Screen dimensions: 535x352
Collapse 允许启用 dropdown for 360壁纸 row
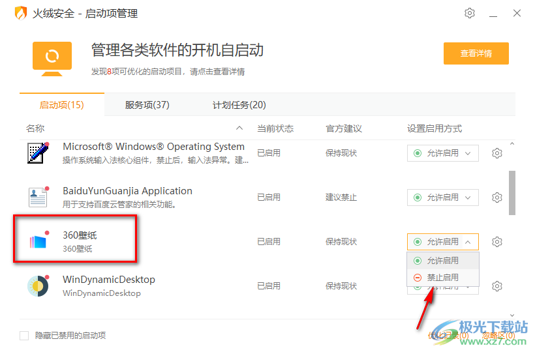tap(442, 242)
